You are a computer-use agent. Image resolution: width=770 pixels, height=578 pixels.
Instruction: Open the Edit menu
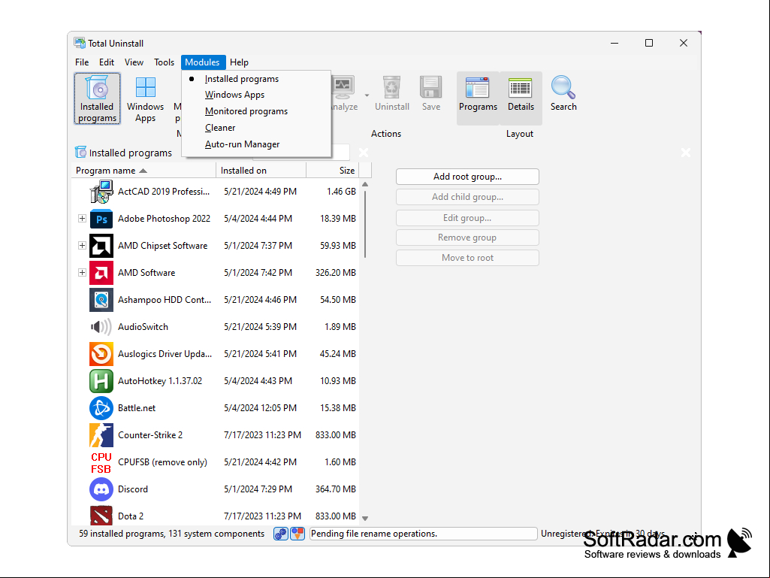click(x=107, y=62)
